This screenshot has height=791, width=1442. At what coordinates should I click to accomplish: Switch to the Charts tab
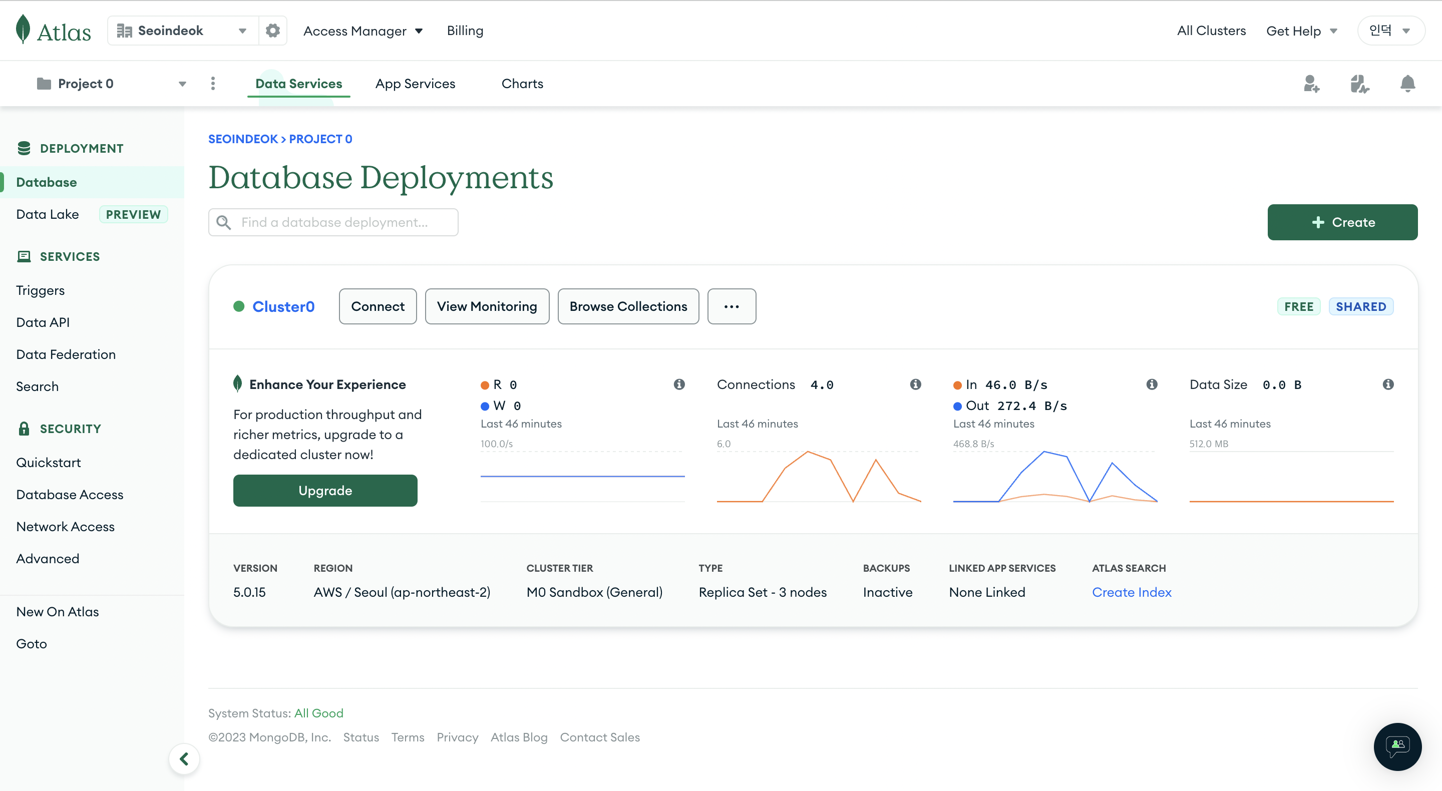click(x=522, y=84)
